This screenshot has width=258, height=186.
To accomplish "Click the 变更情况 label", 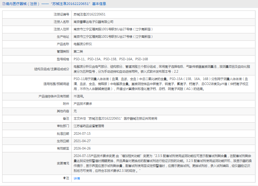I will pos(63,163).
